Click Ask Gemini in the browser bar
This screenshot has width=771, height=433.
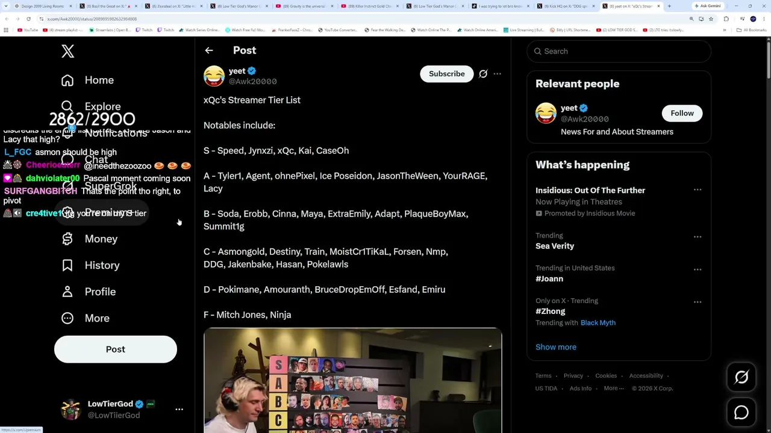coord(708,6)
